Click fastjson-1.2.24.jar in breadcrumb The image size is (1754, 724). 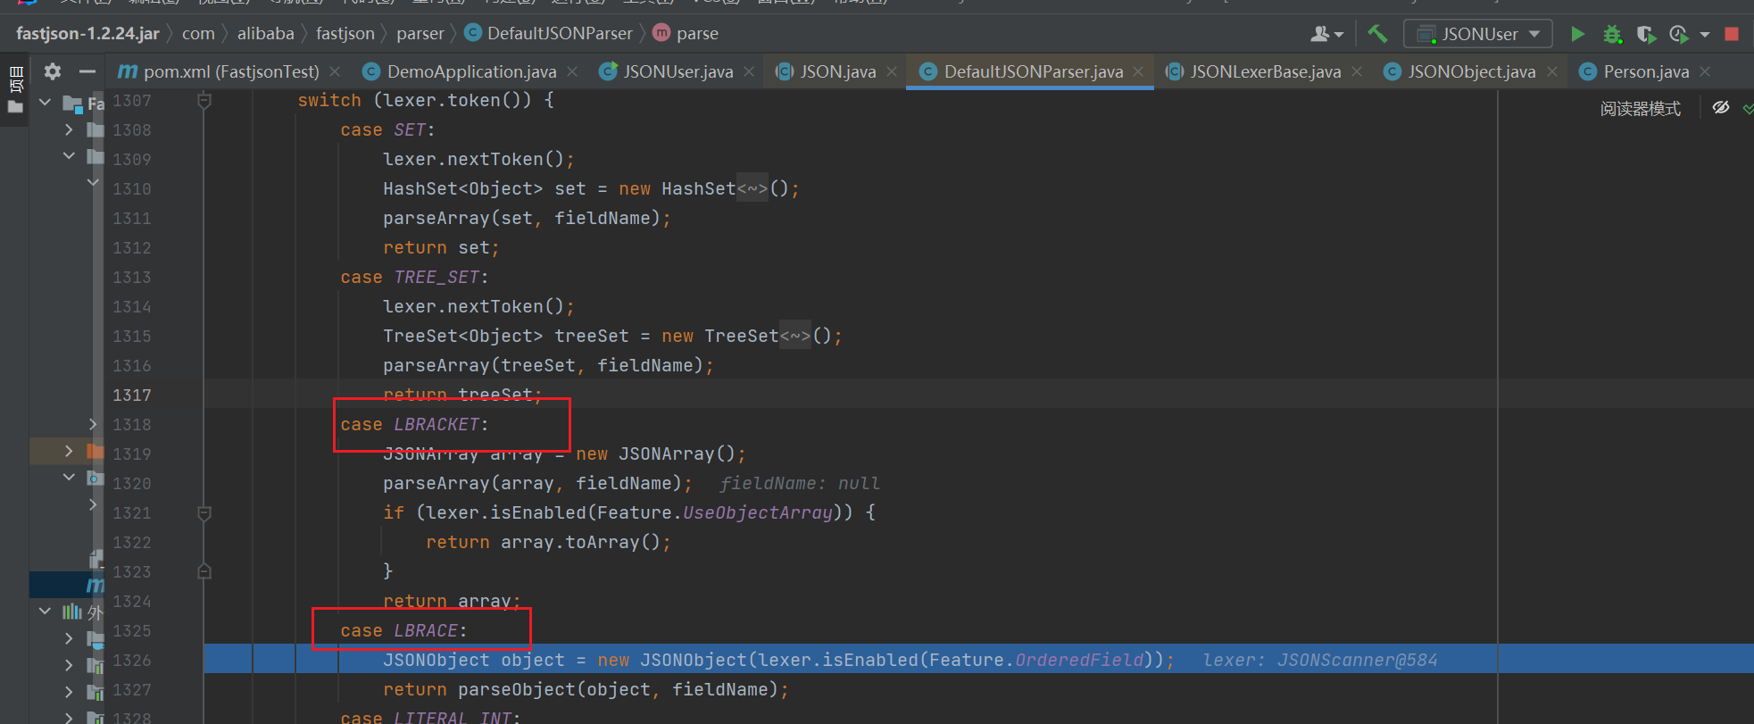pos(87,34)
